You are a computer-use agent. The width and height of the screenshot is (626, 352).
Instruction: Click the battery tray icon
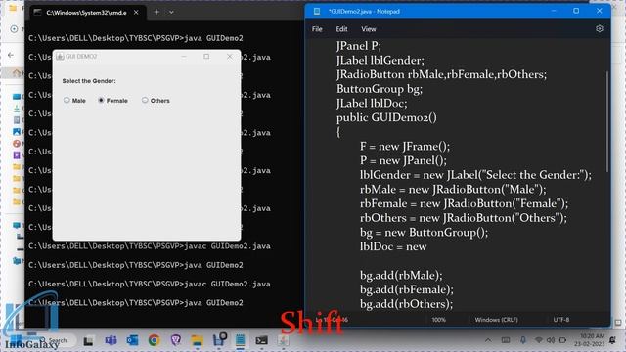pyautogui.click(x=562, y=340)
